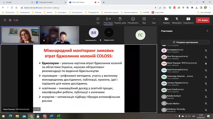This screenshot has width=213, height=119.
Task: Click the muted mic icon for Надія Волкотруб
Action: point(206,70)
